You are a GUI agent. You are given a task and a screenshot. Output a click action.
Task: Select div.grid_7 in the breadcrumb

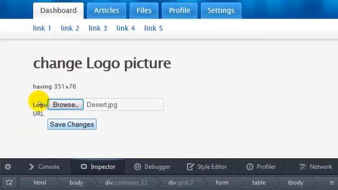[181, 183]
